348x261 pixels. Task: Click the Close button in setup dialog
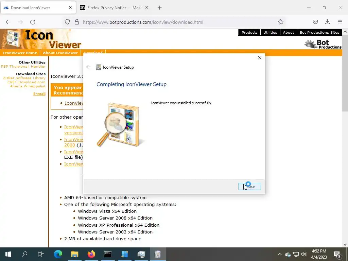250,187
